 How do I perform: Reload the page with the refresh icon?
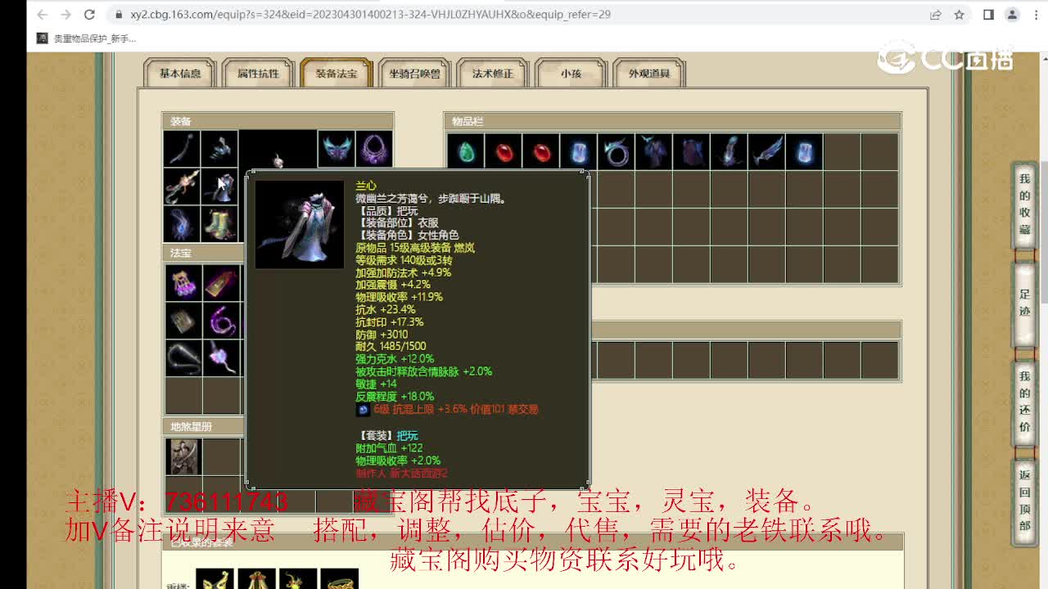click(x=90, y=14)
